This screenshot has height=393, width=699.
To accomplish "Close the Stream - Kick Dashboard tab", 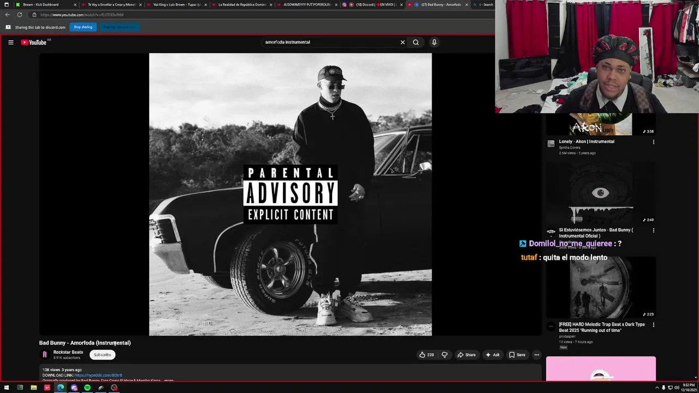I will [75, 4].
